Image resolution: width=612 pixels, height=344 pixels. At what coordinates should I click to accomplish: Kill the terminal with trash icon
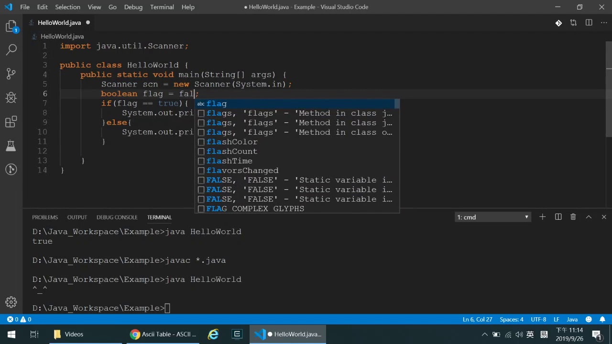click(573, 217)
